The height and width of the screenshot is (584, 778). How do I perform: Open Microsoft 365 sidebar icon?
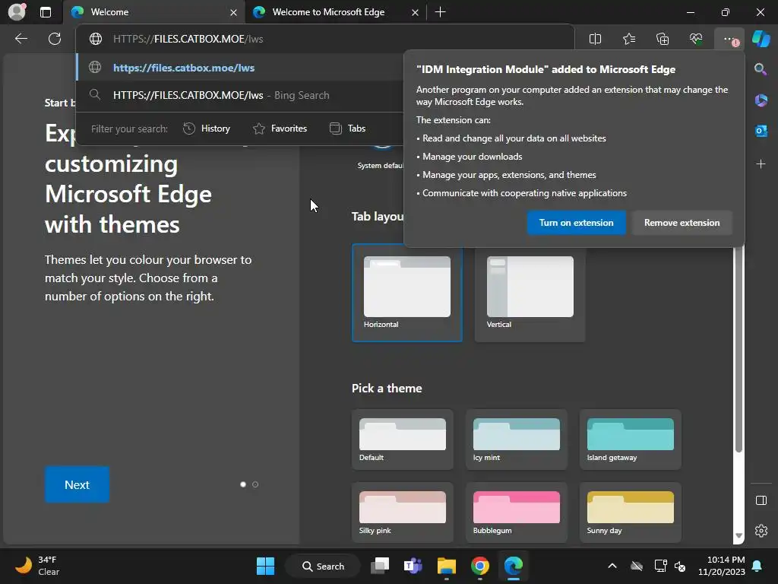761,100
